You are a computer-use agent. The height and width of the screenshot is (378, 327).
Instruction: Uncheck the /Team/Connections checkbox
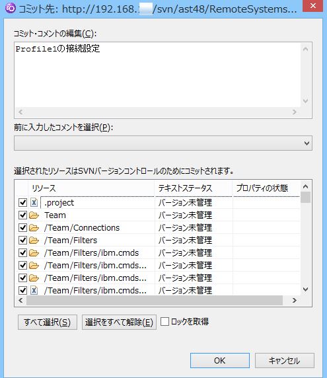click(22, 227)
